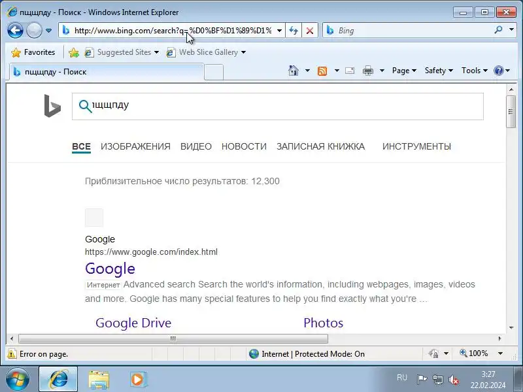Click Internet Protected Mode status zone
The height and width of the screenshot is (392, 523).
click(x=307, y=353)
